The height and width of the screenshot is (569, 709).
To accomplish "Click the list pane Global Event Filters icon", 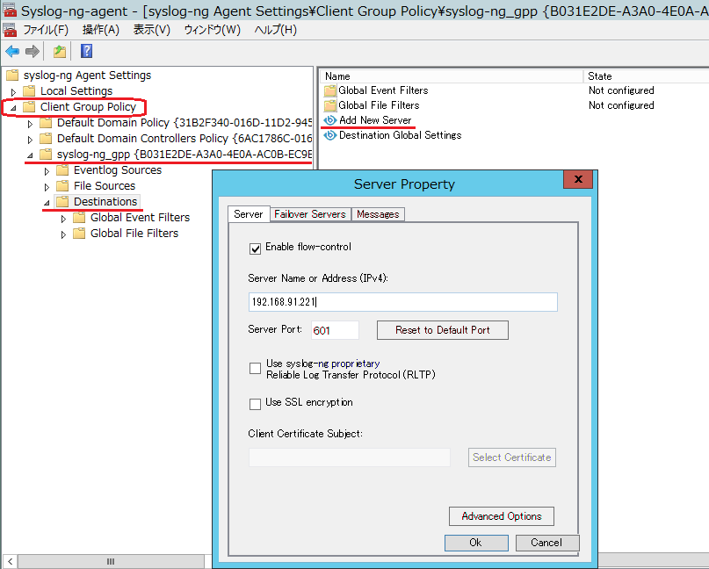I will coord(330,90).
